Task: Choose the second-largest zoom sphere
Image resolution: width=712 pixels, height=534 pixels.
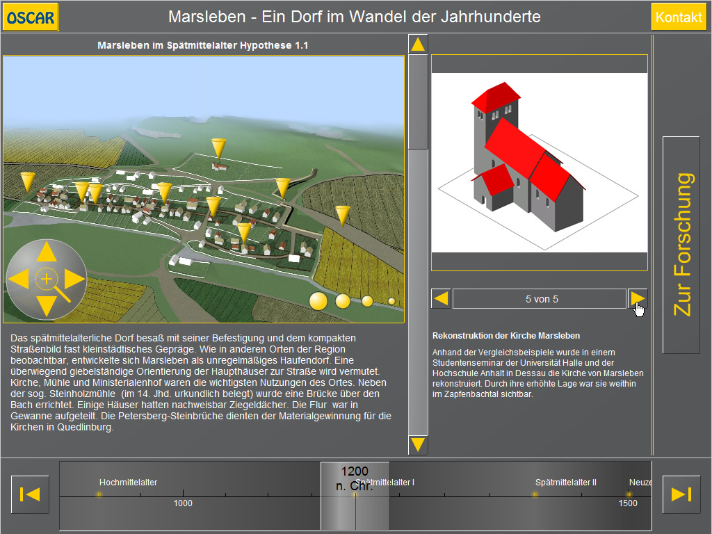Action: click(343, 301)
